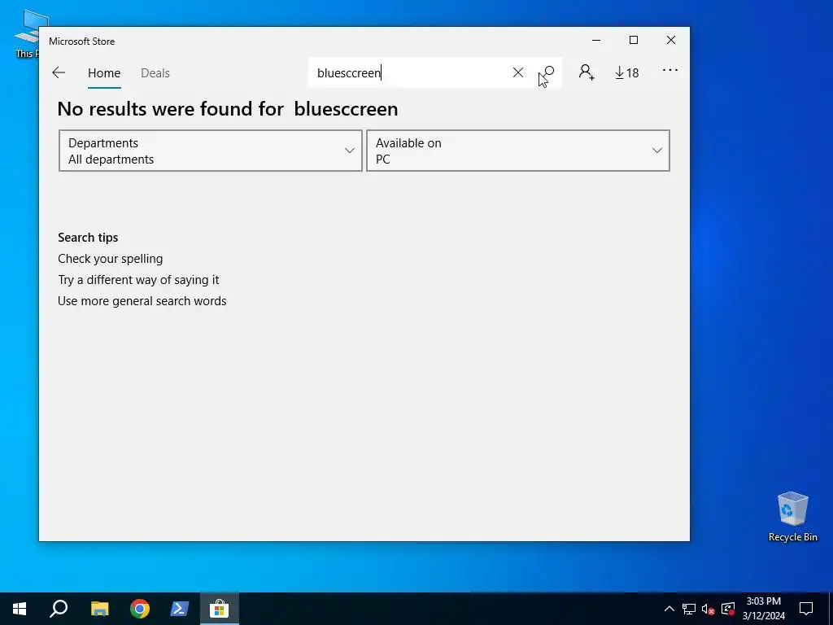Run search with the magnifier icon
The width and height of the screenshot is (833, 625).
click(547, 72)
